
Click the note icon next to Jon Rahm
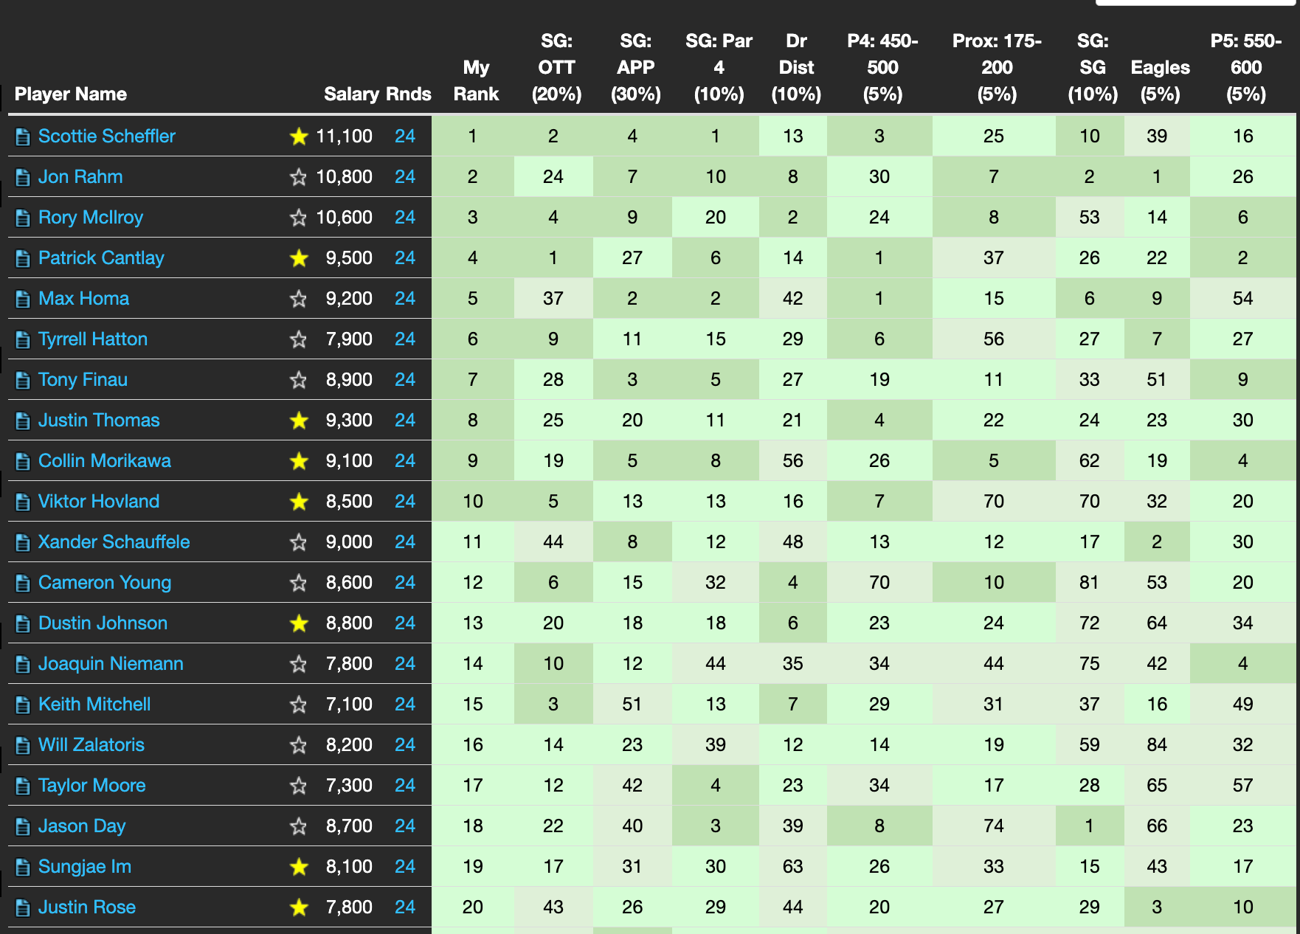coord(21,176)
